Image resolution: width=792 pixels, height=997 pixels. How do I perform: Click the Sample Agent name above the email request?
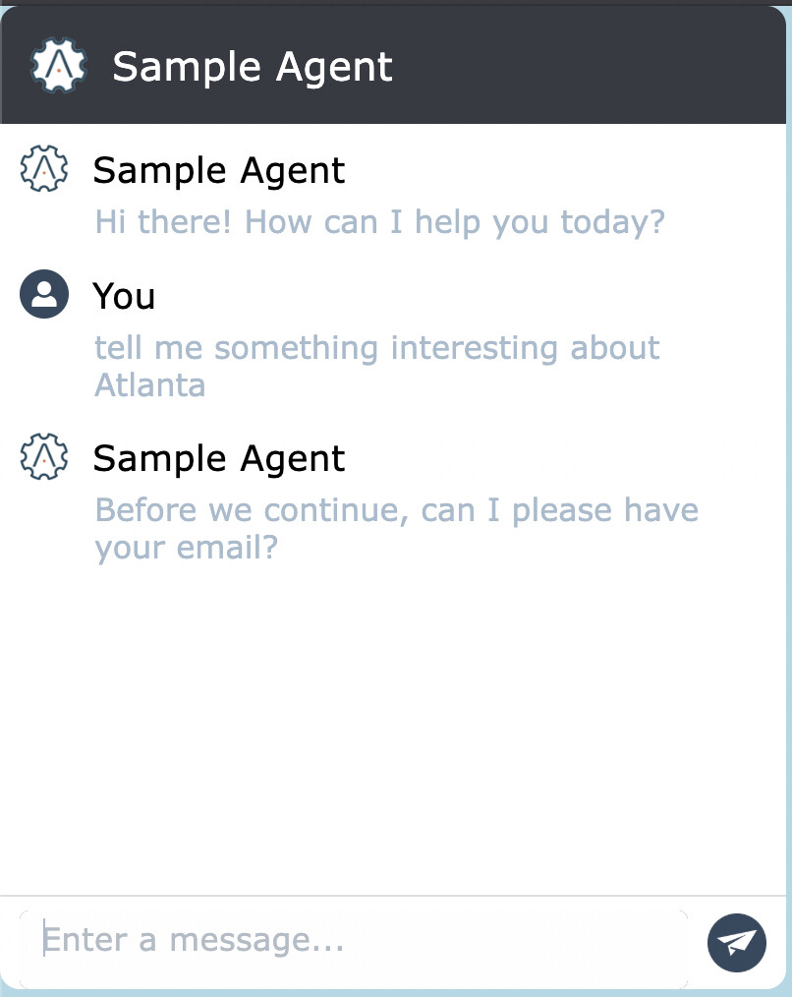tap(219, 459)
